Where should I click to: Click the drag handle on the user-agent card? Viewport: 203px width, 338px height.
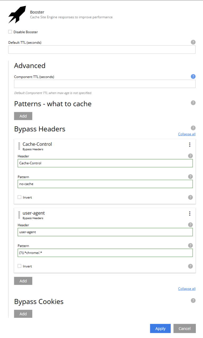point(19,215)
